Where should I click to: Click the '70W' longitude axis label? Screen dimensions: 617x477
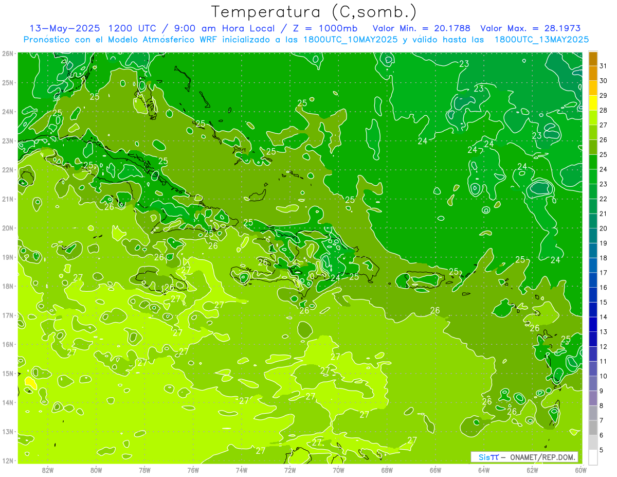[338, 469]
